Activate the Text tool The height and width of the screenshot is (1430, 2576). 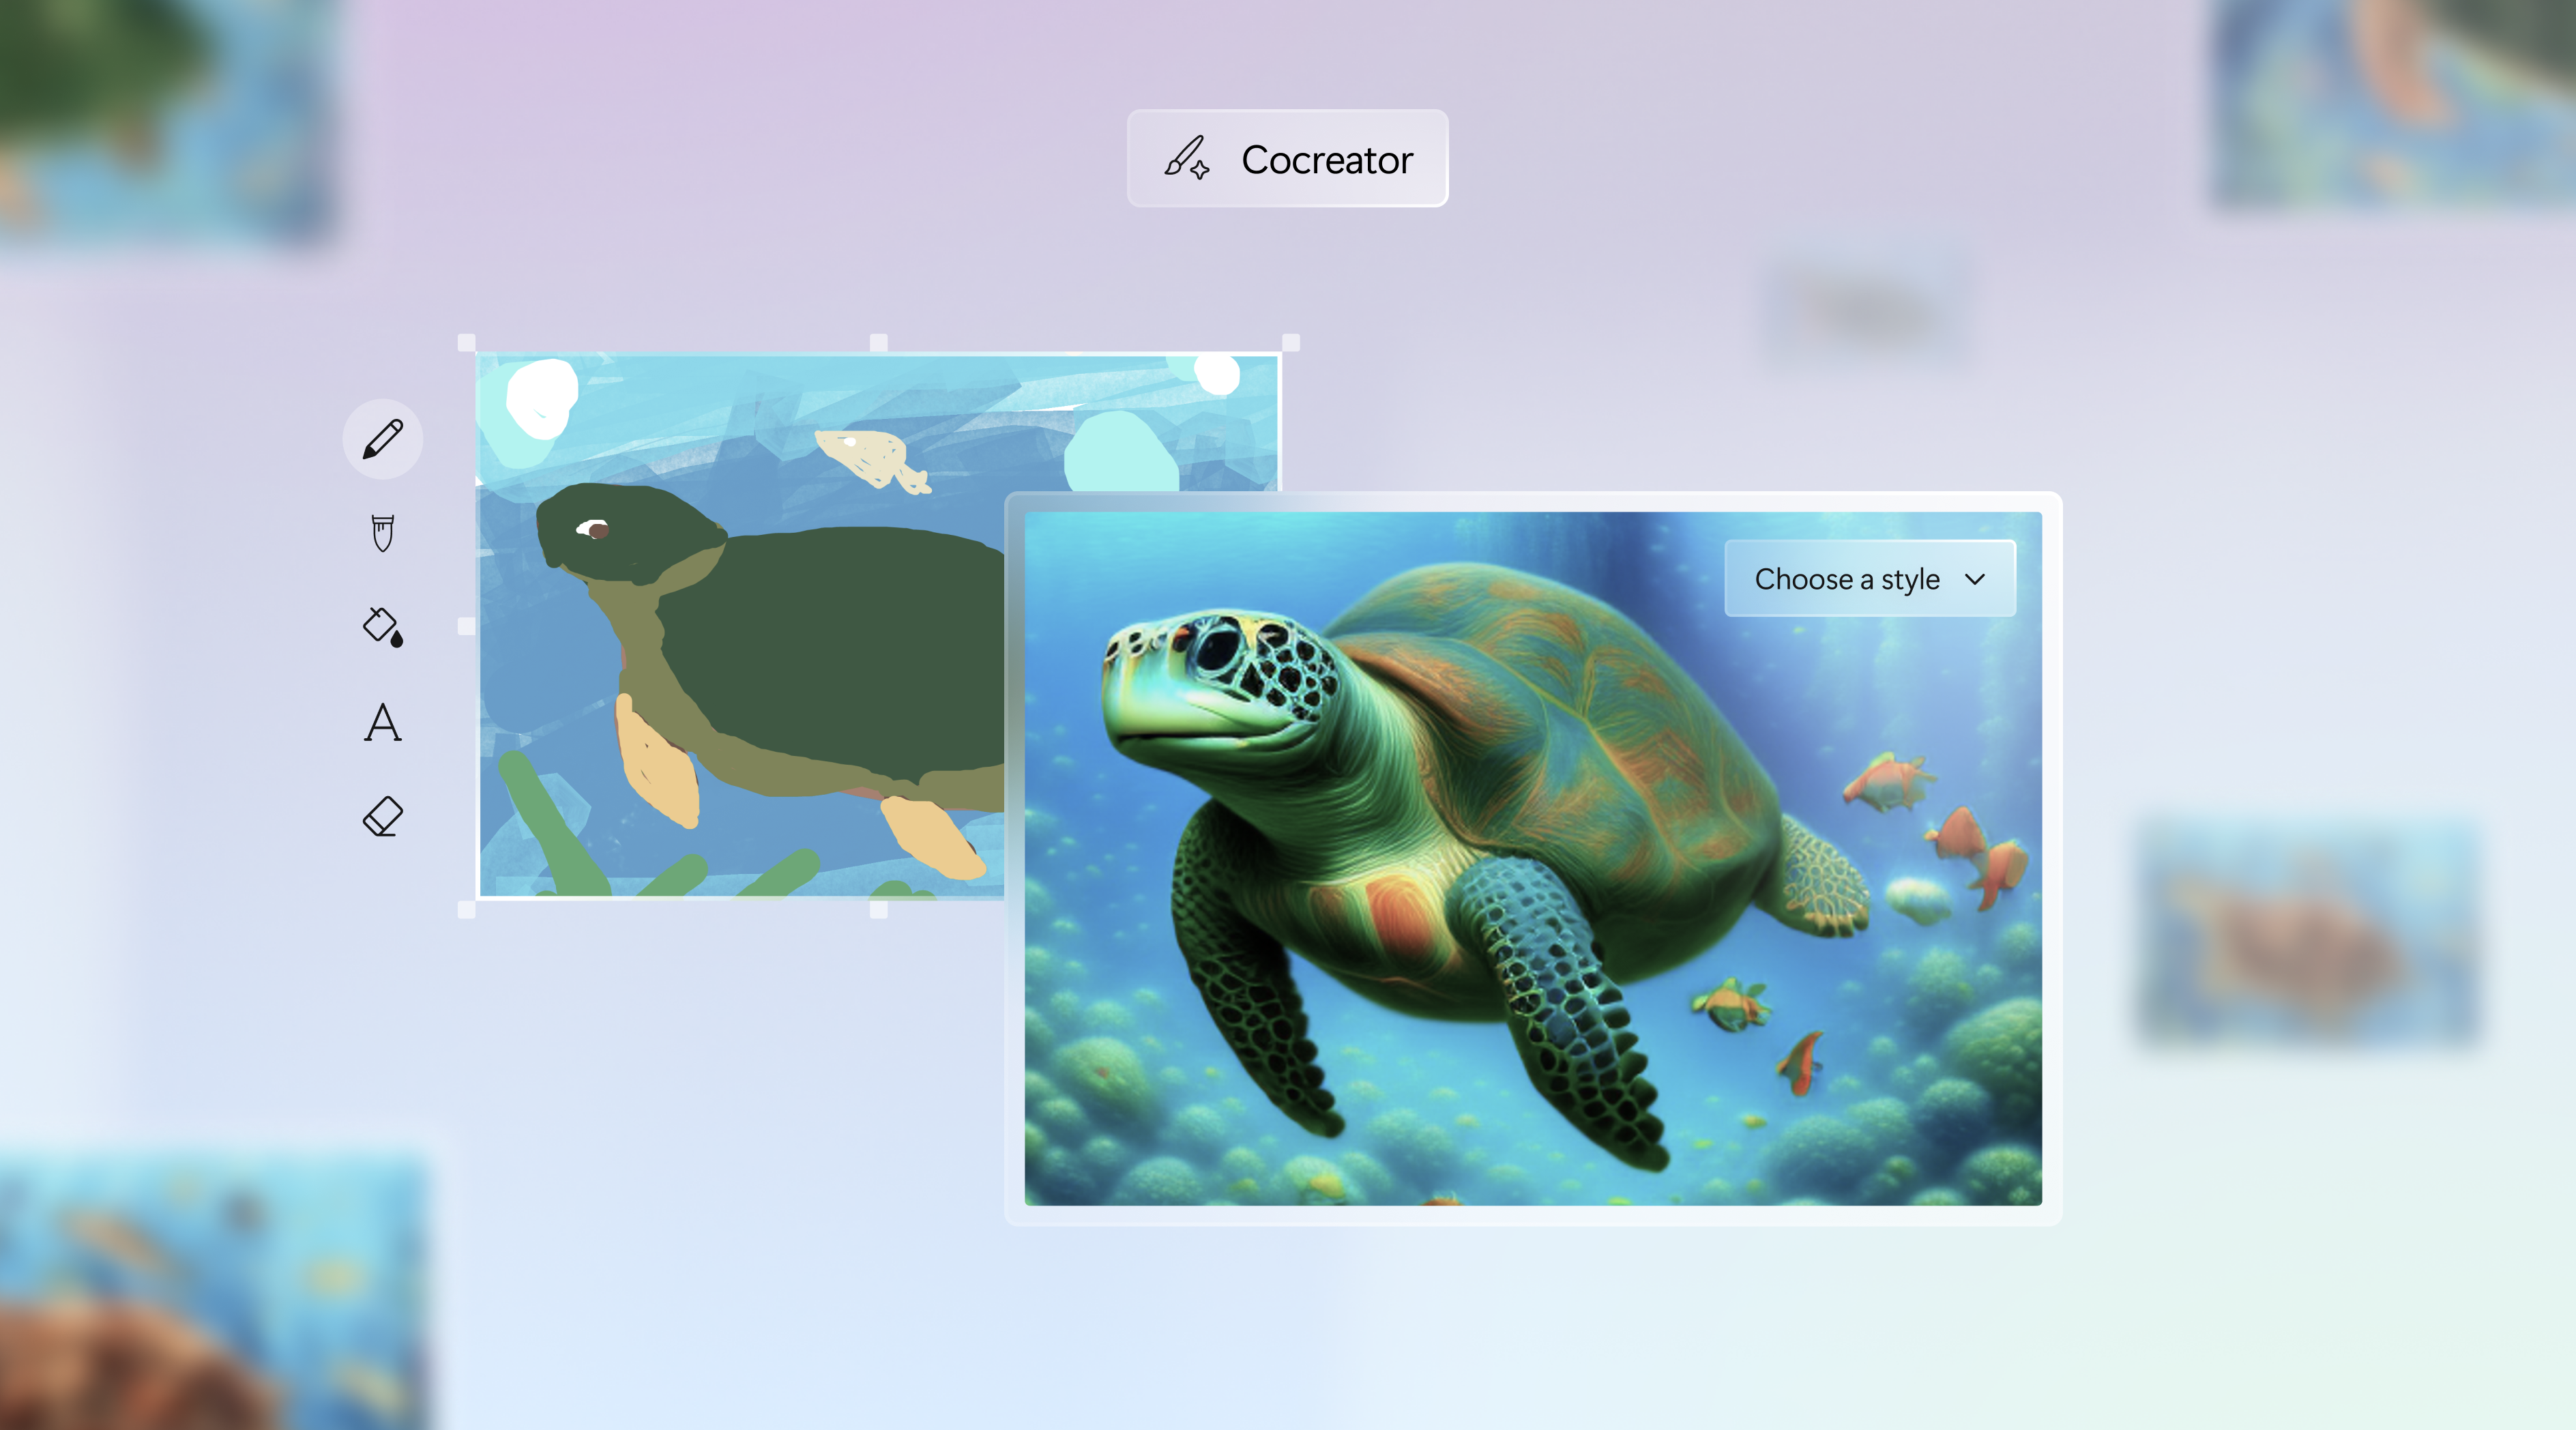382,722
